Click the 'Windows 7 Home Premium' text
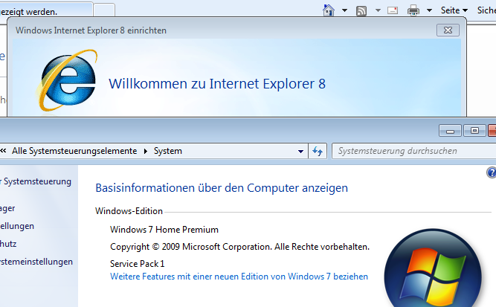Screen dimensions: 496x307 coord(164,230)
